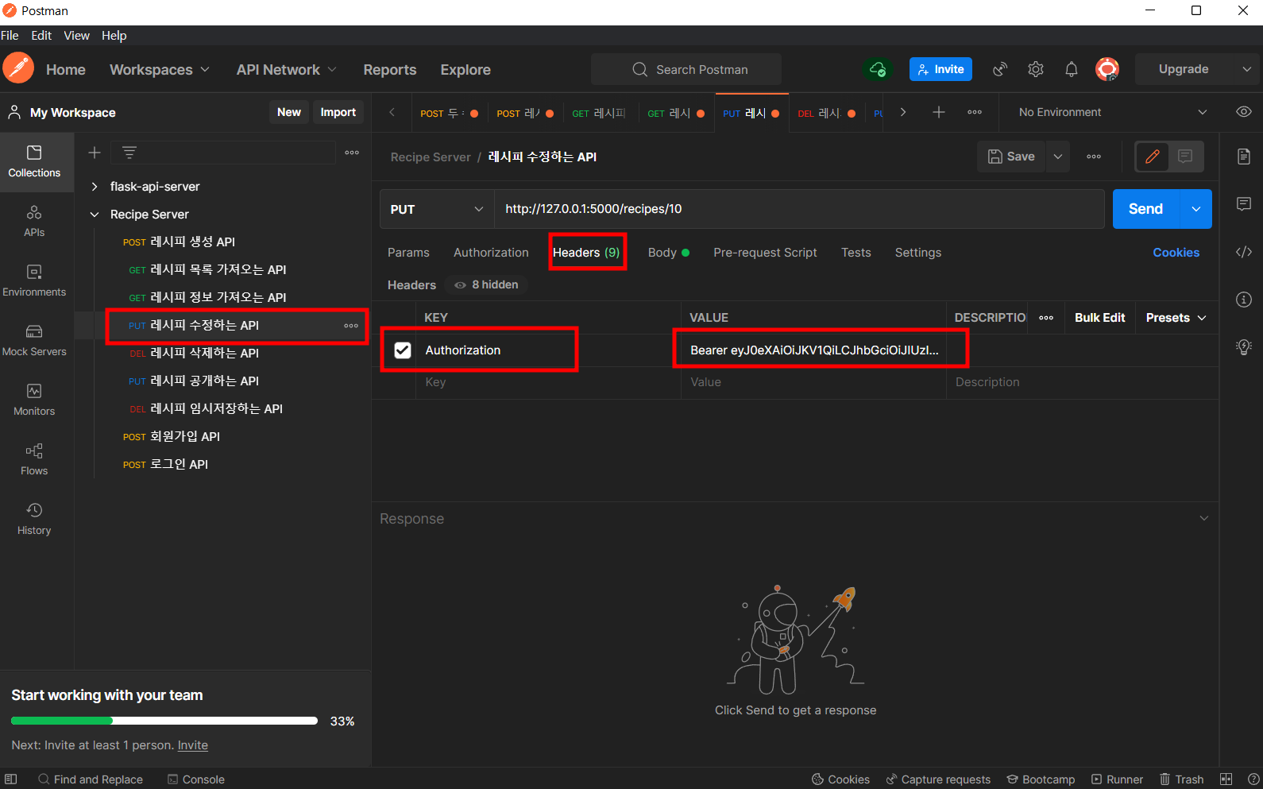Screen dimensions: 1263x789
Task: Open the Presets dropdown
Action: point(1176,318)
